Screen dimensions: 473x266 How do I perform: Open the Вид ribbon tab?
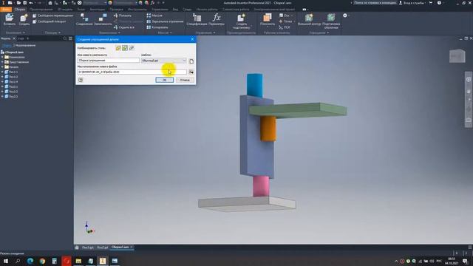click(x=175, y=10)
